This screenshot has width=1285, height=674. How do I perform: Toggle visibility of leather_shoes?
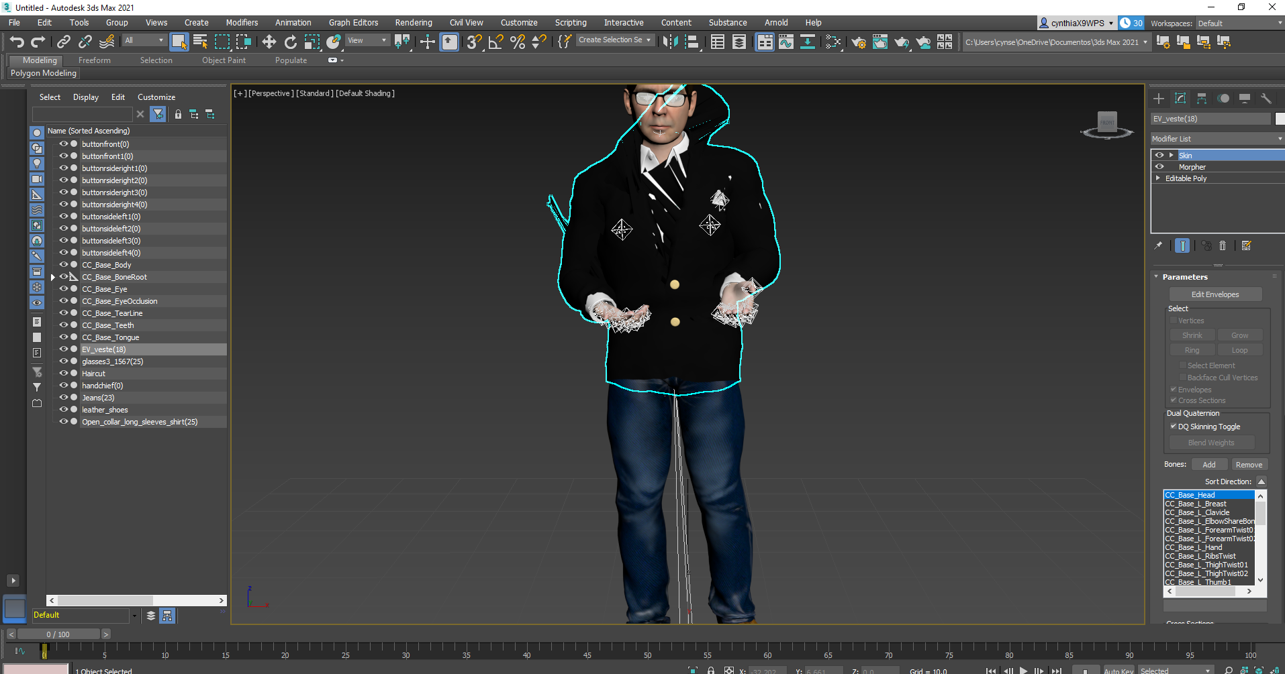[64, 410]
